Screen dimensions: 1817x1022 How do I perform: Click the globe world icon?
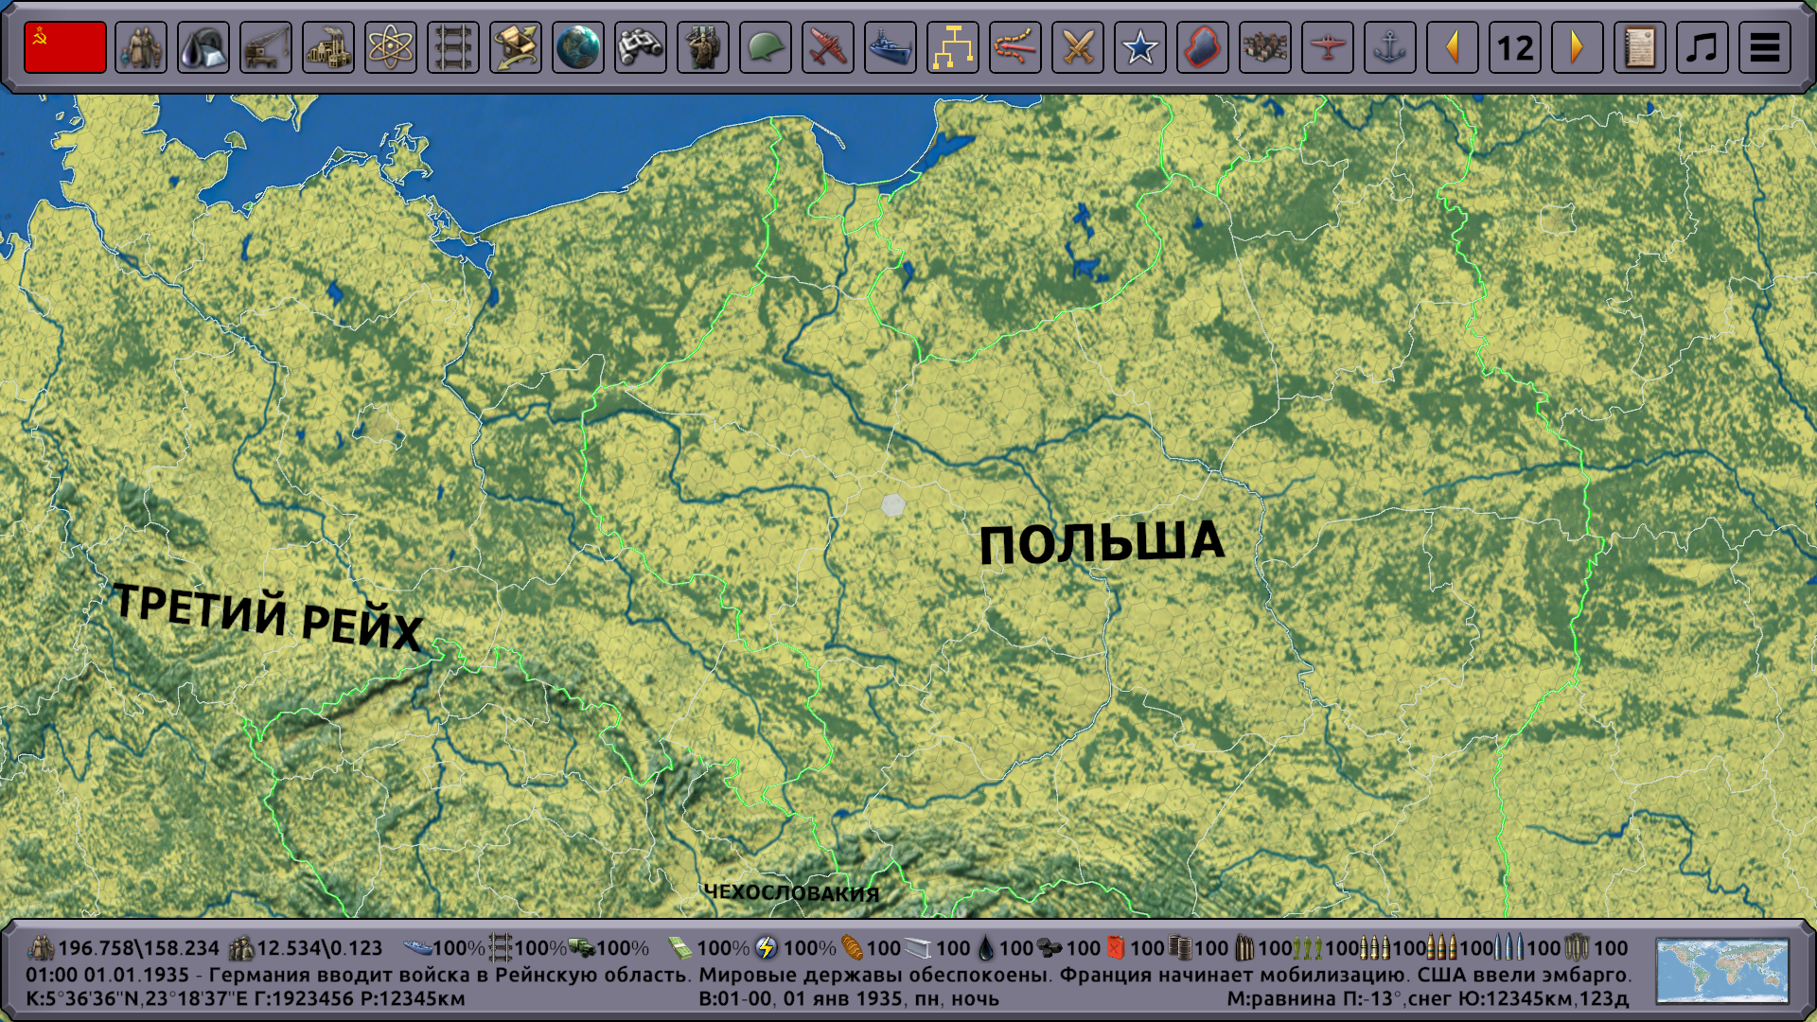tap(578, 47)
